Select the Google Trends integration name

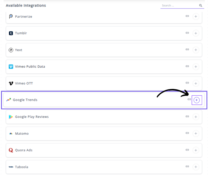pyautogui.click(x=25, y=100)
